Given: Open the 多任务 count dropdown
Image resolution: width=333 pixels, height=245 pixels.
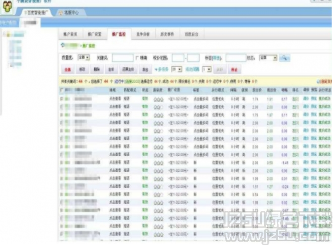Looking at the screenshot, I should coord(176,70).
